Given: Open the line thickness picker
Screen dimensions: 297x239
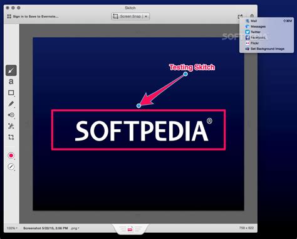Looking at the screenshot, I should coord(11,167).
